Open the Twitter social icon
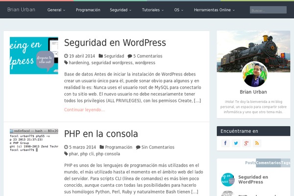Viewport: 294px width, 196px height. (x=236, y=143)
